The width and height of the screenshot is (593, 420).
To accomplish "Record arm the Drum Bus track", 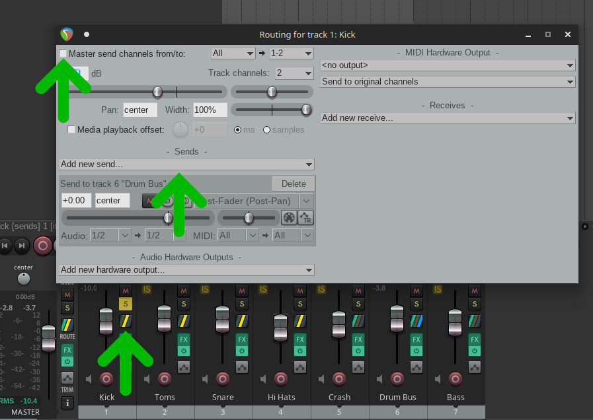I will pyautogui.click(x=397, y=378).
